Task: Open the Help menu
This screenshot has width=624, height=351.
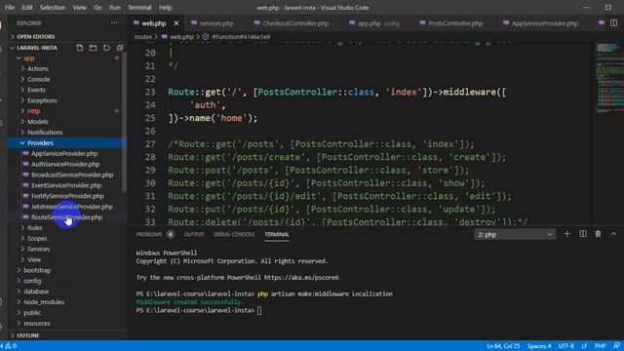Action: click(x=165, y=8)
